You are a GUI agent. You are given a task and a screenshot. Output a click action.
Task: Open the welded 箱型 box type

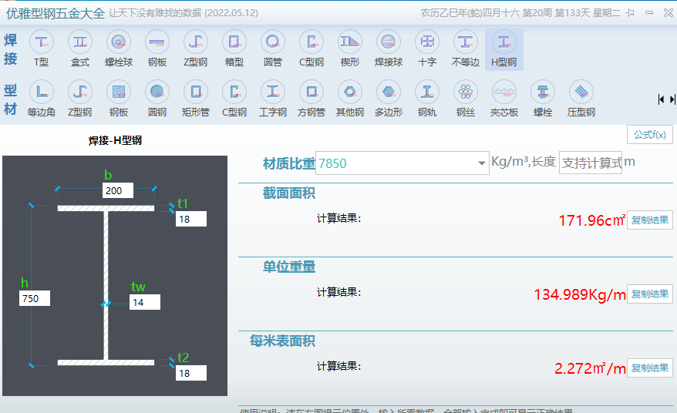pyautogui.click(x=234, y=49)
